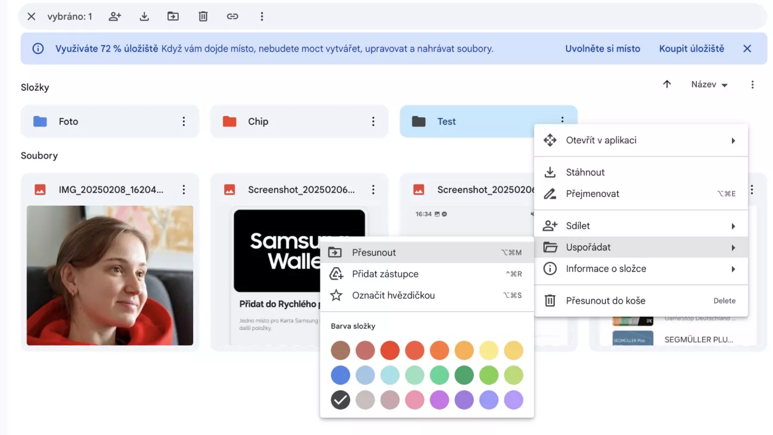
Task: Click the share (add person) toolbar icon
Action: tap(115, 17)
